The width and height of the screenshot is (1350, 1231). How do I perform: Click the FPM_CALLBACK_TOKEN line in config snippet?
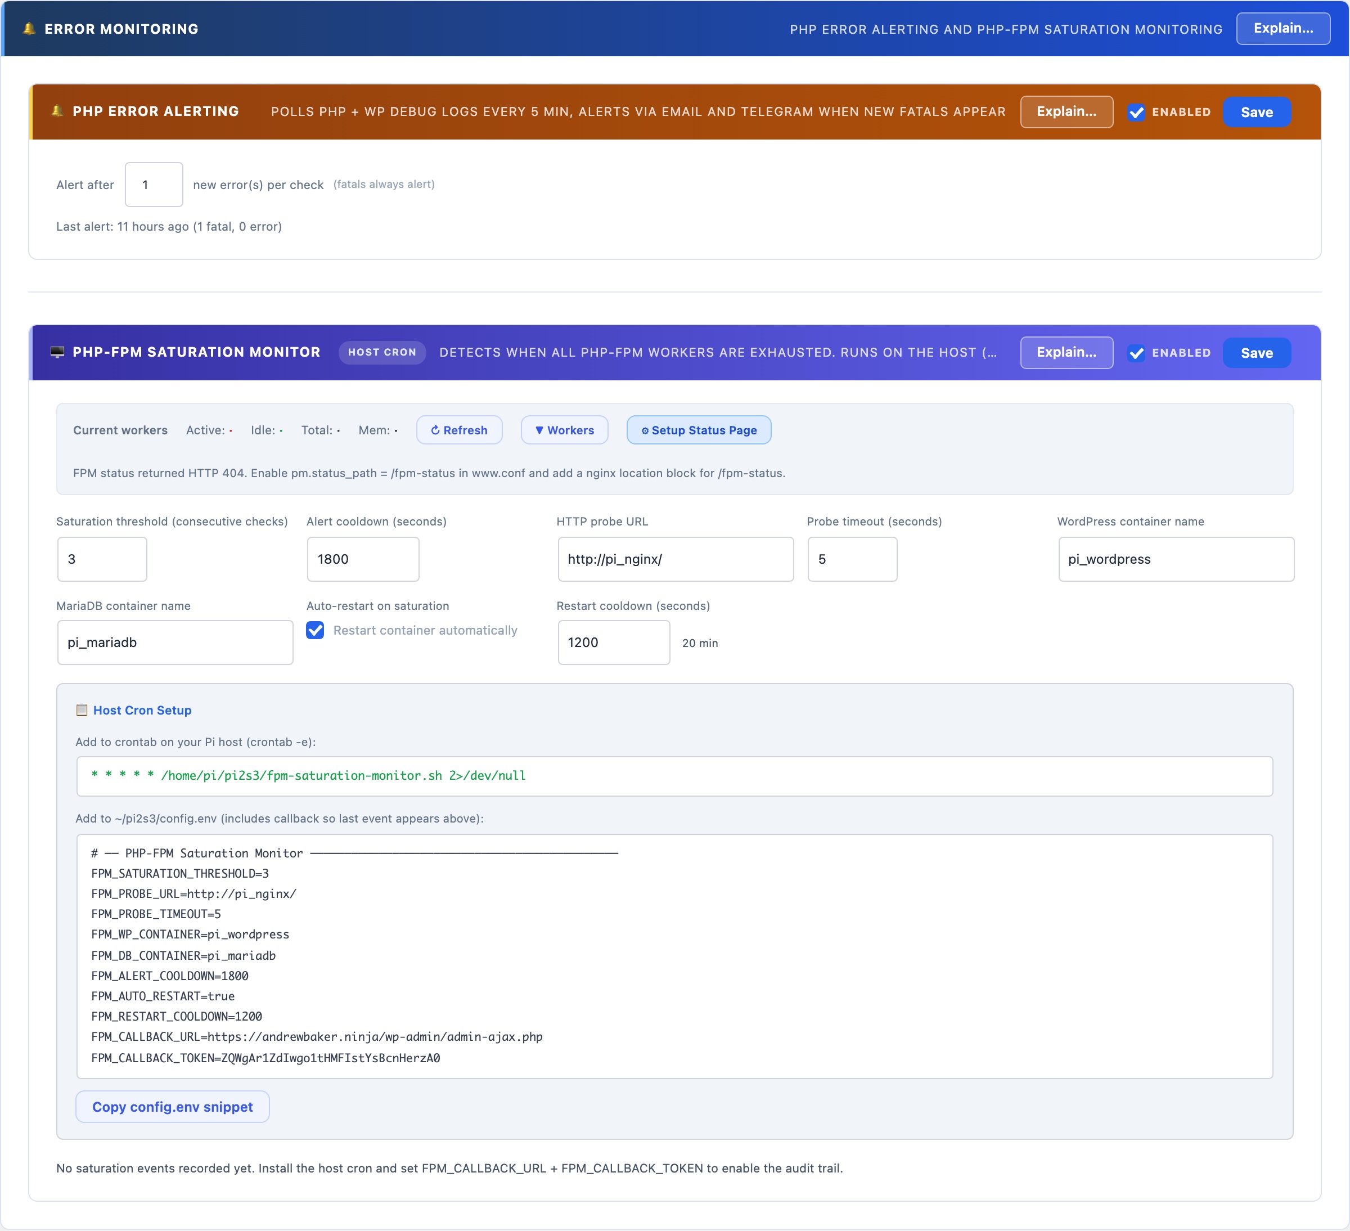pyautogui.click(x=266, y=1058)
